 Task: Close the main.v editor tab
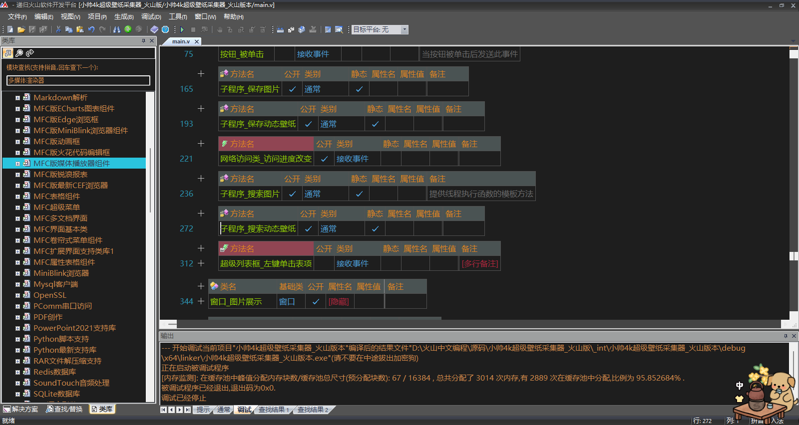click(197, 41)
